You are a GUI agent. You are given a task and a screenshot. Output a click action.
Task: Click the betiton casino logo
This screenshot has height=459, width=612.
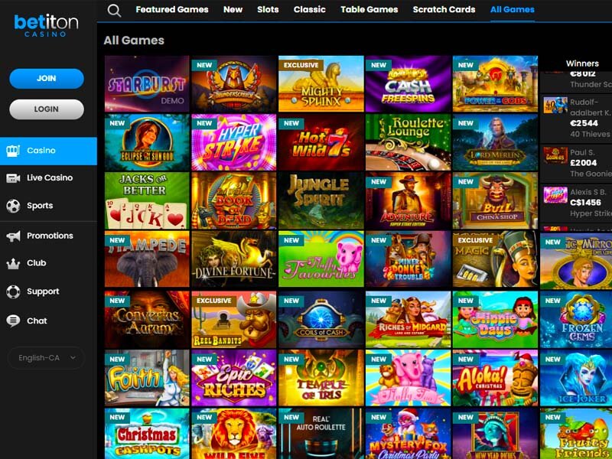coord(46,26)
